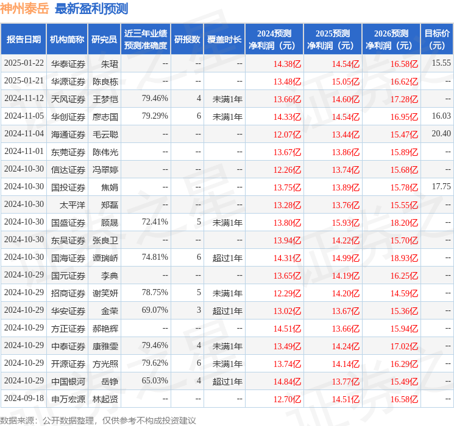Click 14.51亿 in 方正证券 row
The image size is (454, 426).
point(287,329)
